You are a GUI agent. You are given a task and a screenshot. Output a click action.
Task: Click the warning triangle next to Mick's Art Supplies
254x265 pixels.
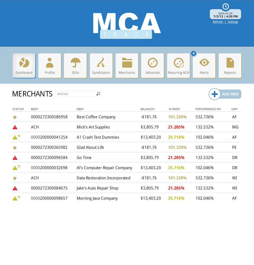[15, 127]
